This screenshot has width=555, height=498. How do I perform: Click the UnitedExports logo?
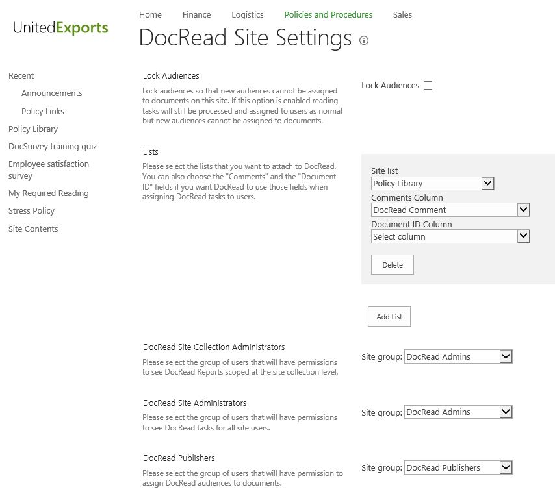click(x=60, y=28)
